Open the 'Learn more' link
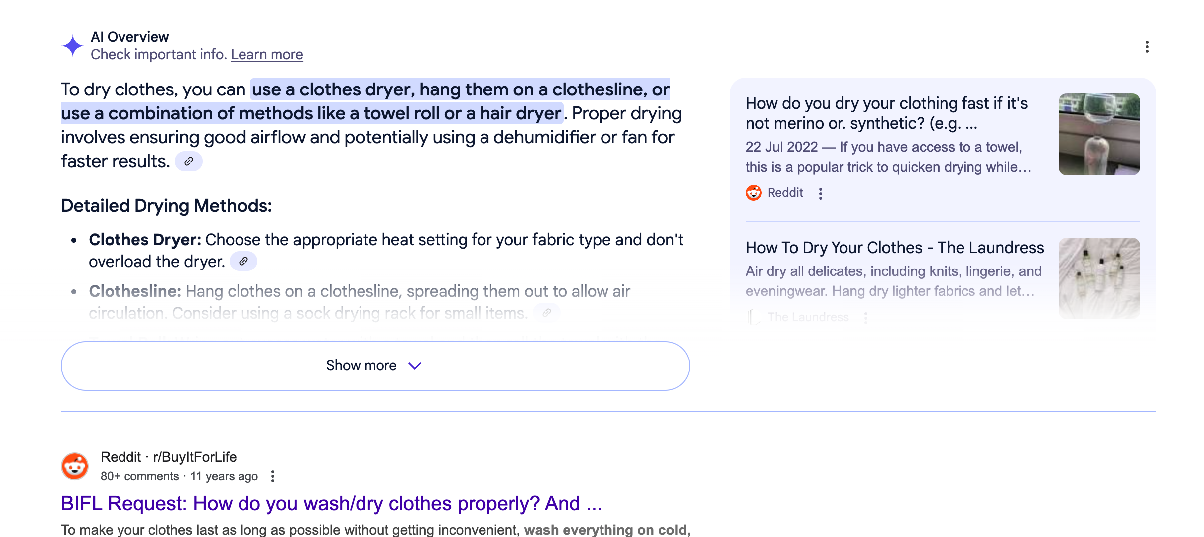This screenshot has width=1204, height=537. [x=267, y=54]
